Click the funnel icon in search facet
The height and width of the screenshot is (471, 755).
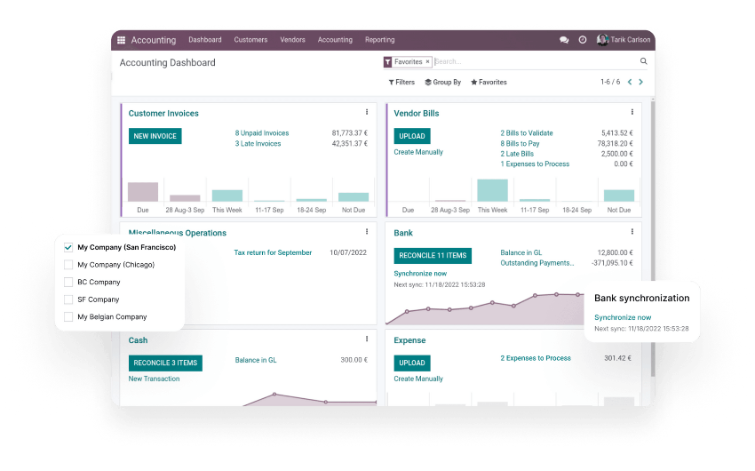(387, 61)
